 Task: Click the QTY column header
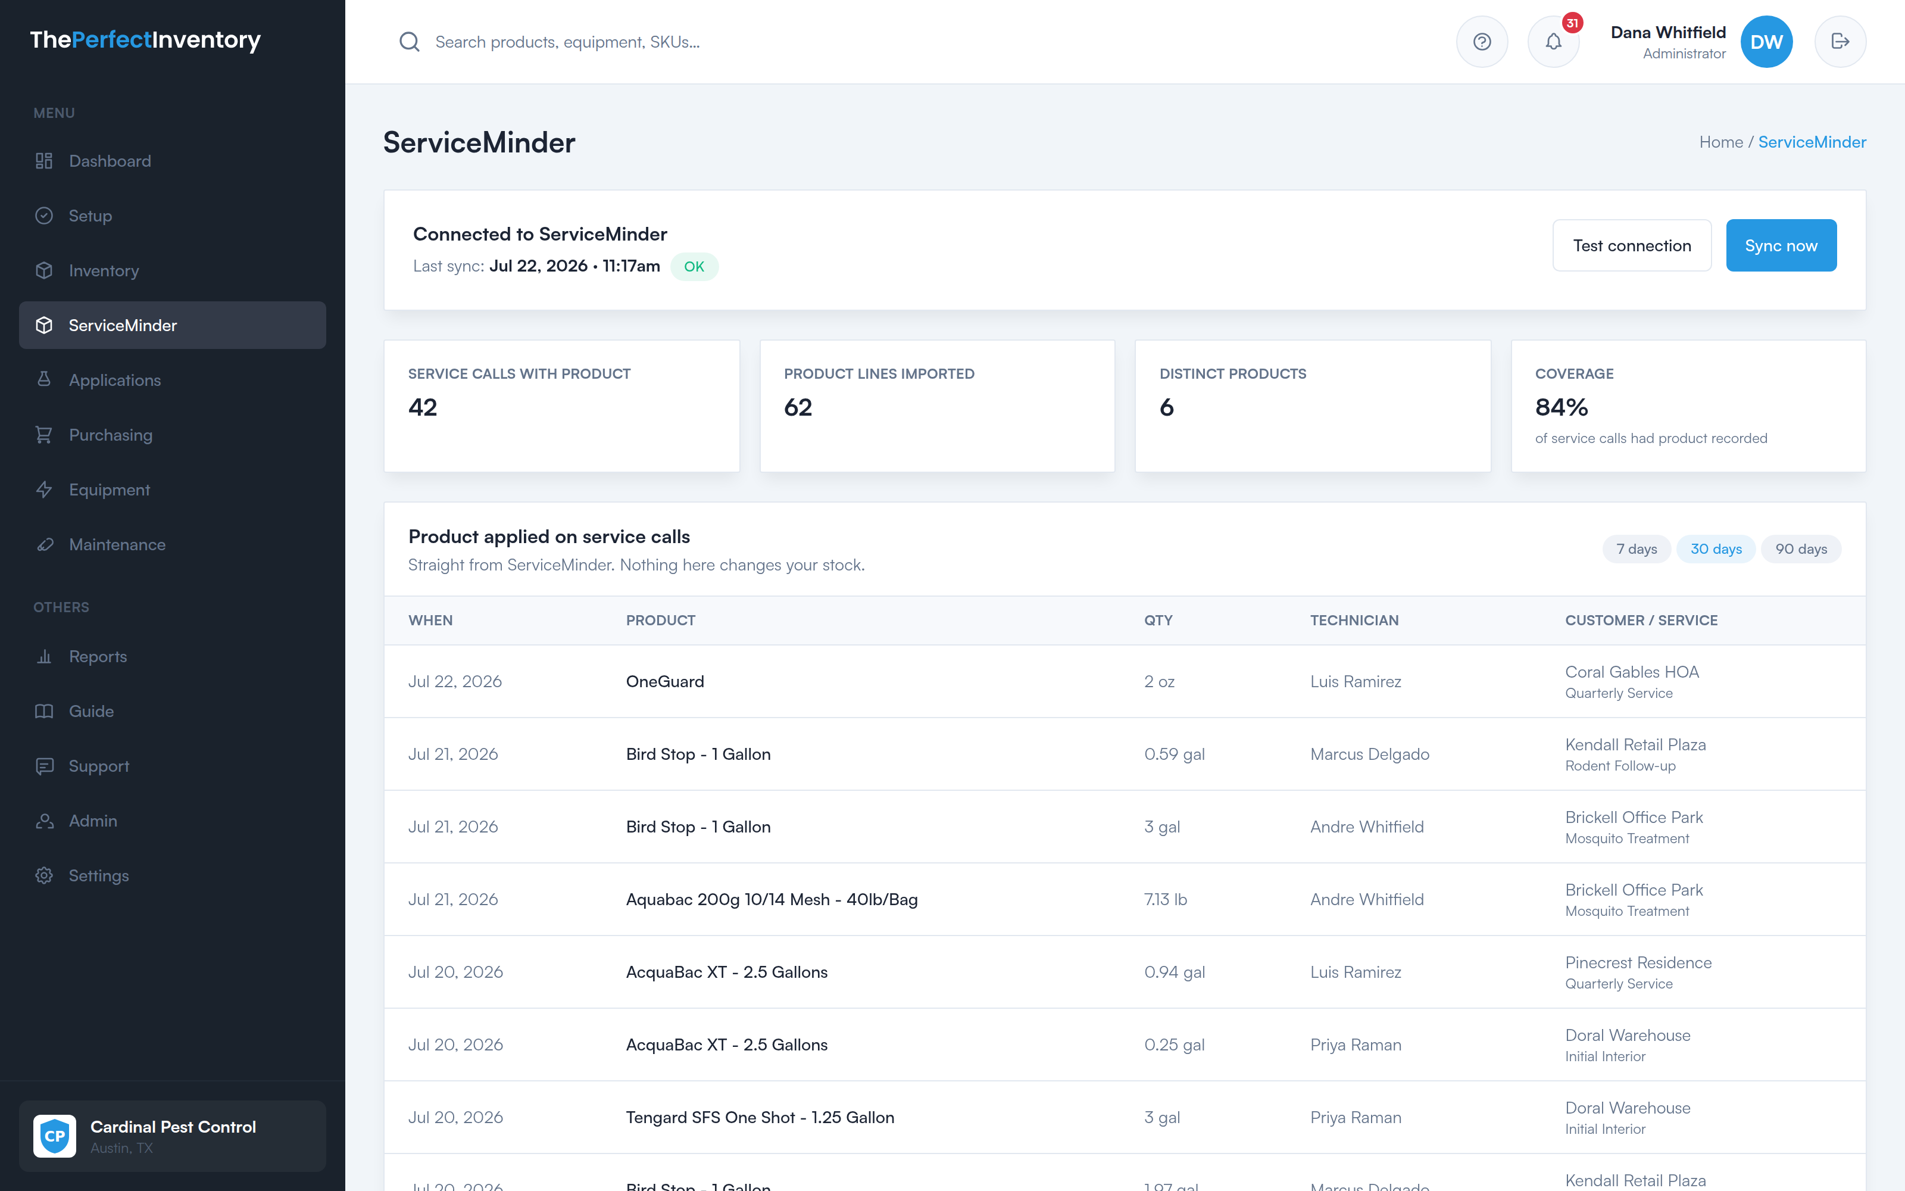point(1158,620)
